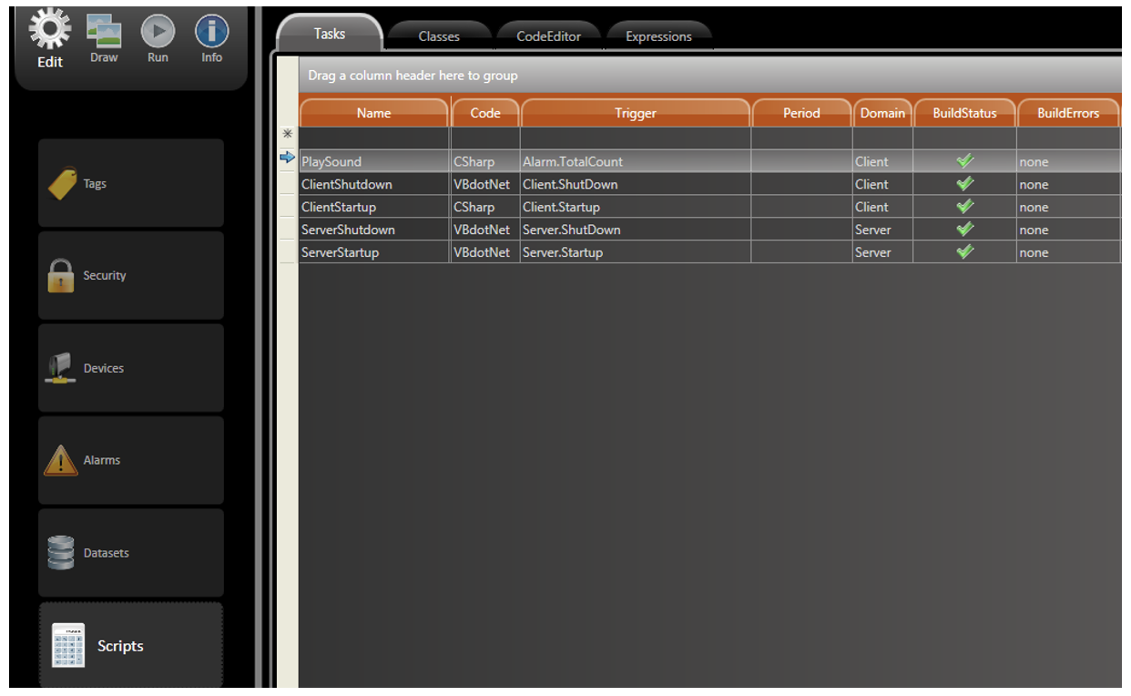1131x696 pixels.
Task: Open the Draw environment icon
Action: point(104,33)
